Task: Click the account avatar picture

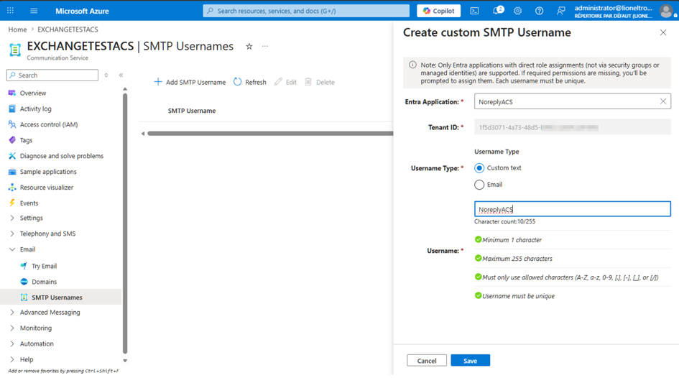Action: 667,11
